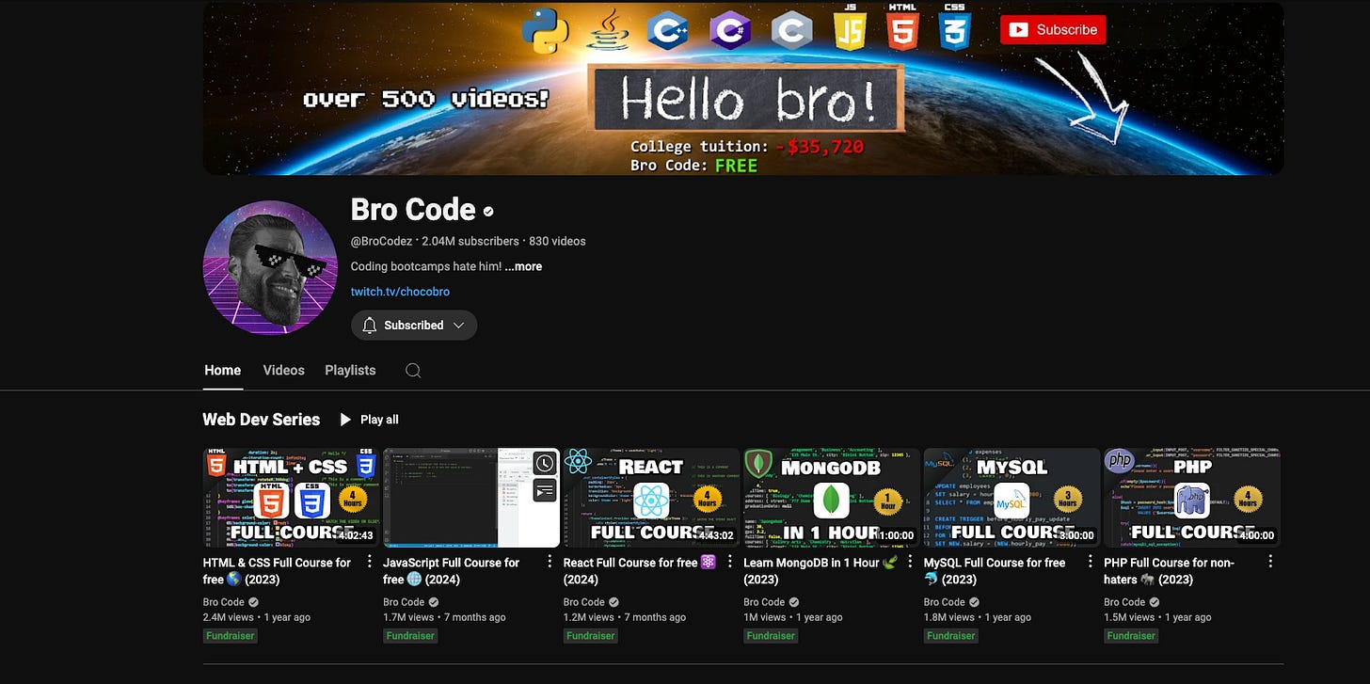The image size is (1370, 684).
Task: Click the channel search magnifier icon
Action: [413, 371]
